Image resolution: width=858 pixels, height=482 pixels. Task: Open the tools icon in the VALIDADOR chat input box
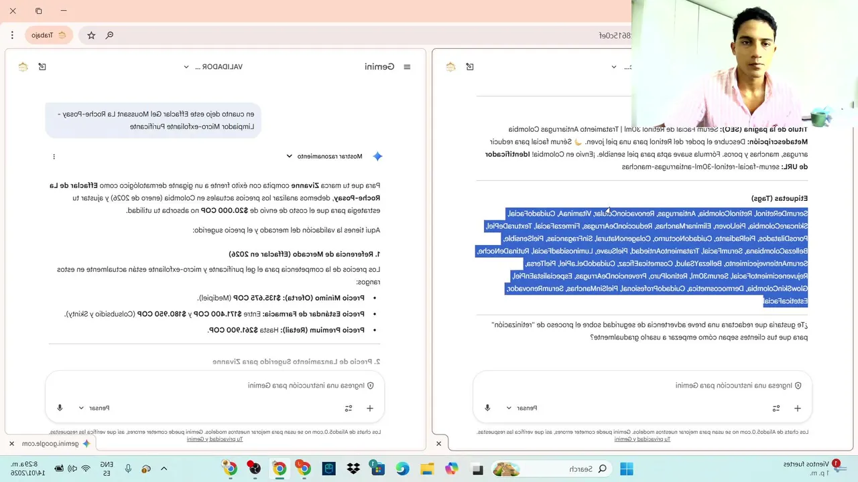[x=349, y=408]
